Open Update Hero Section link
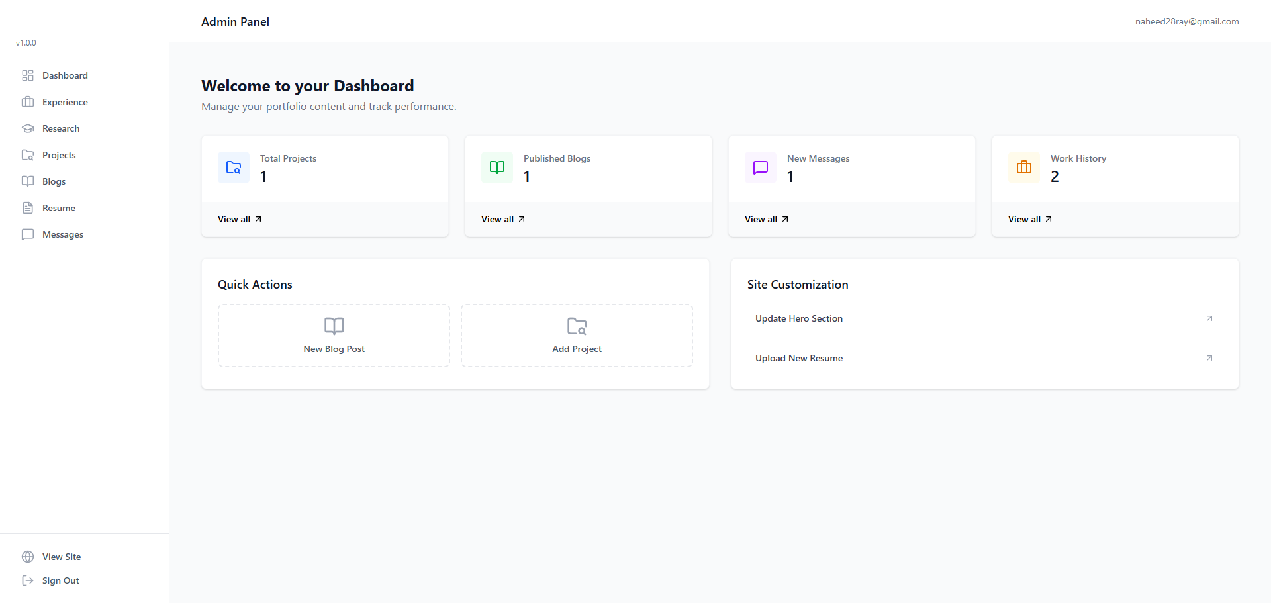Screen dimensions: 1271x603 tap(798, 318)
